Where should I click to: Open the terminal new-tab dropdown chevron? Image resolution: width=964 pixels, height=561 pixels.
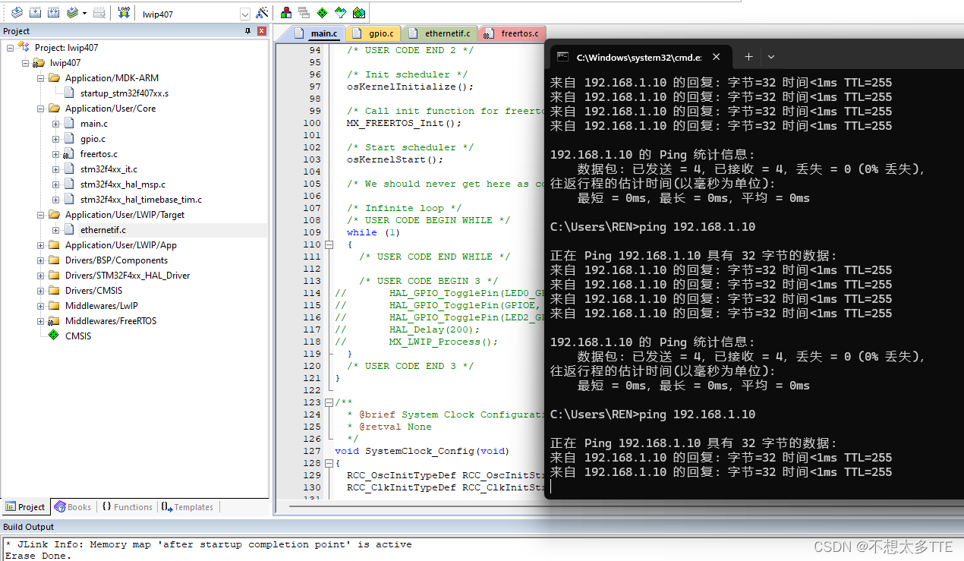(x=771, y=56)
